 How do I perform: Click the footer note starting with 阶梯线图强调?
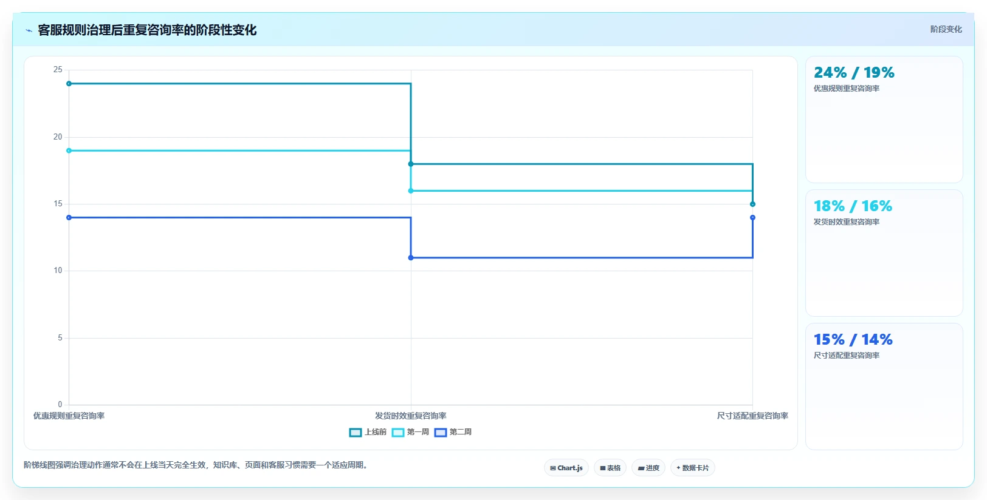197,465
